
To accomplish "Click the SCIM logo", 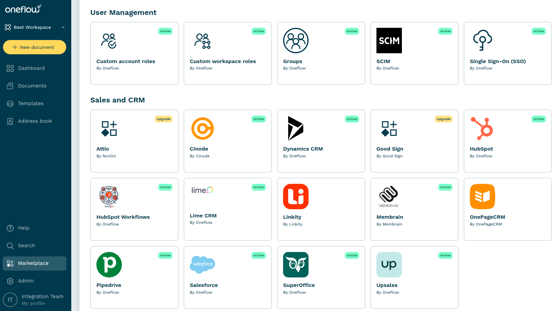I will point(389,41).
